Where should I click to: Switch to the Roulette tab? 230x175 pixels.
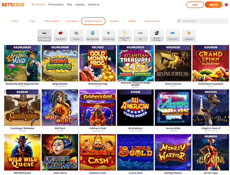114,21
